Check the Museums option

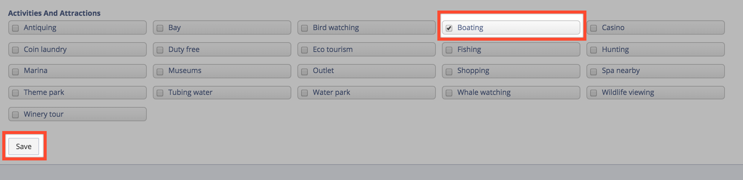pyautogui.click(x=160, y=71)
